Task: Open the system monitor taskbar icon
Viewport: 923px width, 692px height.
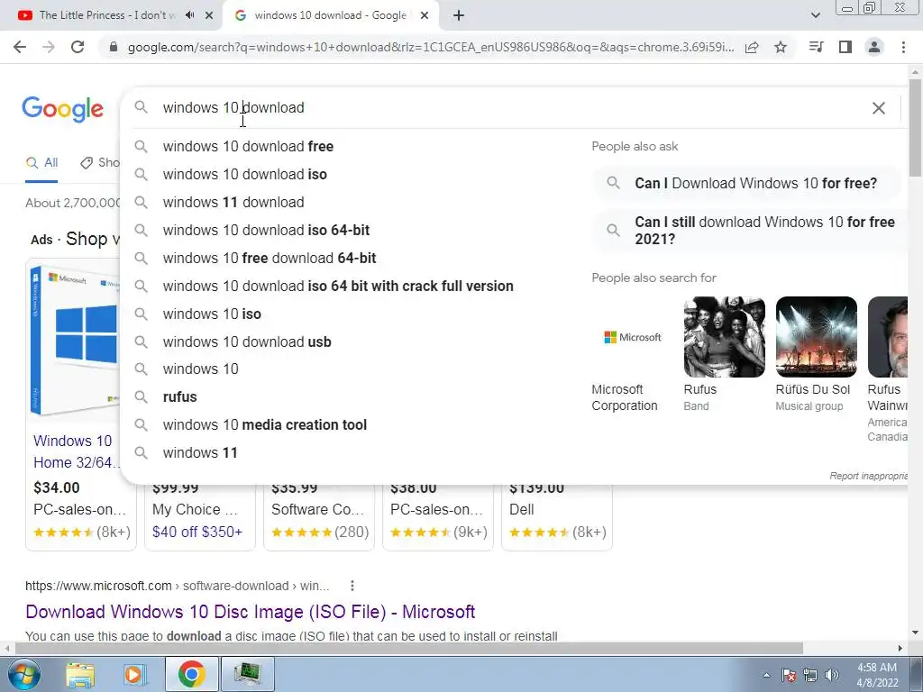Action: click(247, 674)
